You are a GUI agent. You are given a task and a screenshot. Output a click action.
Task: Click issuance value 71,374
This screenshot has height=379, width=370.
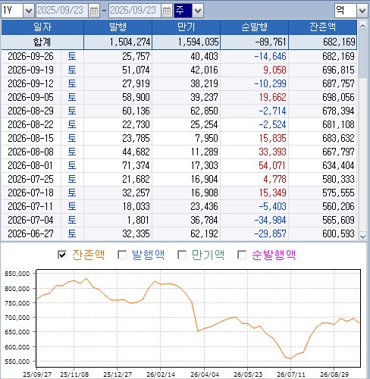coord(136,165)
